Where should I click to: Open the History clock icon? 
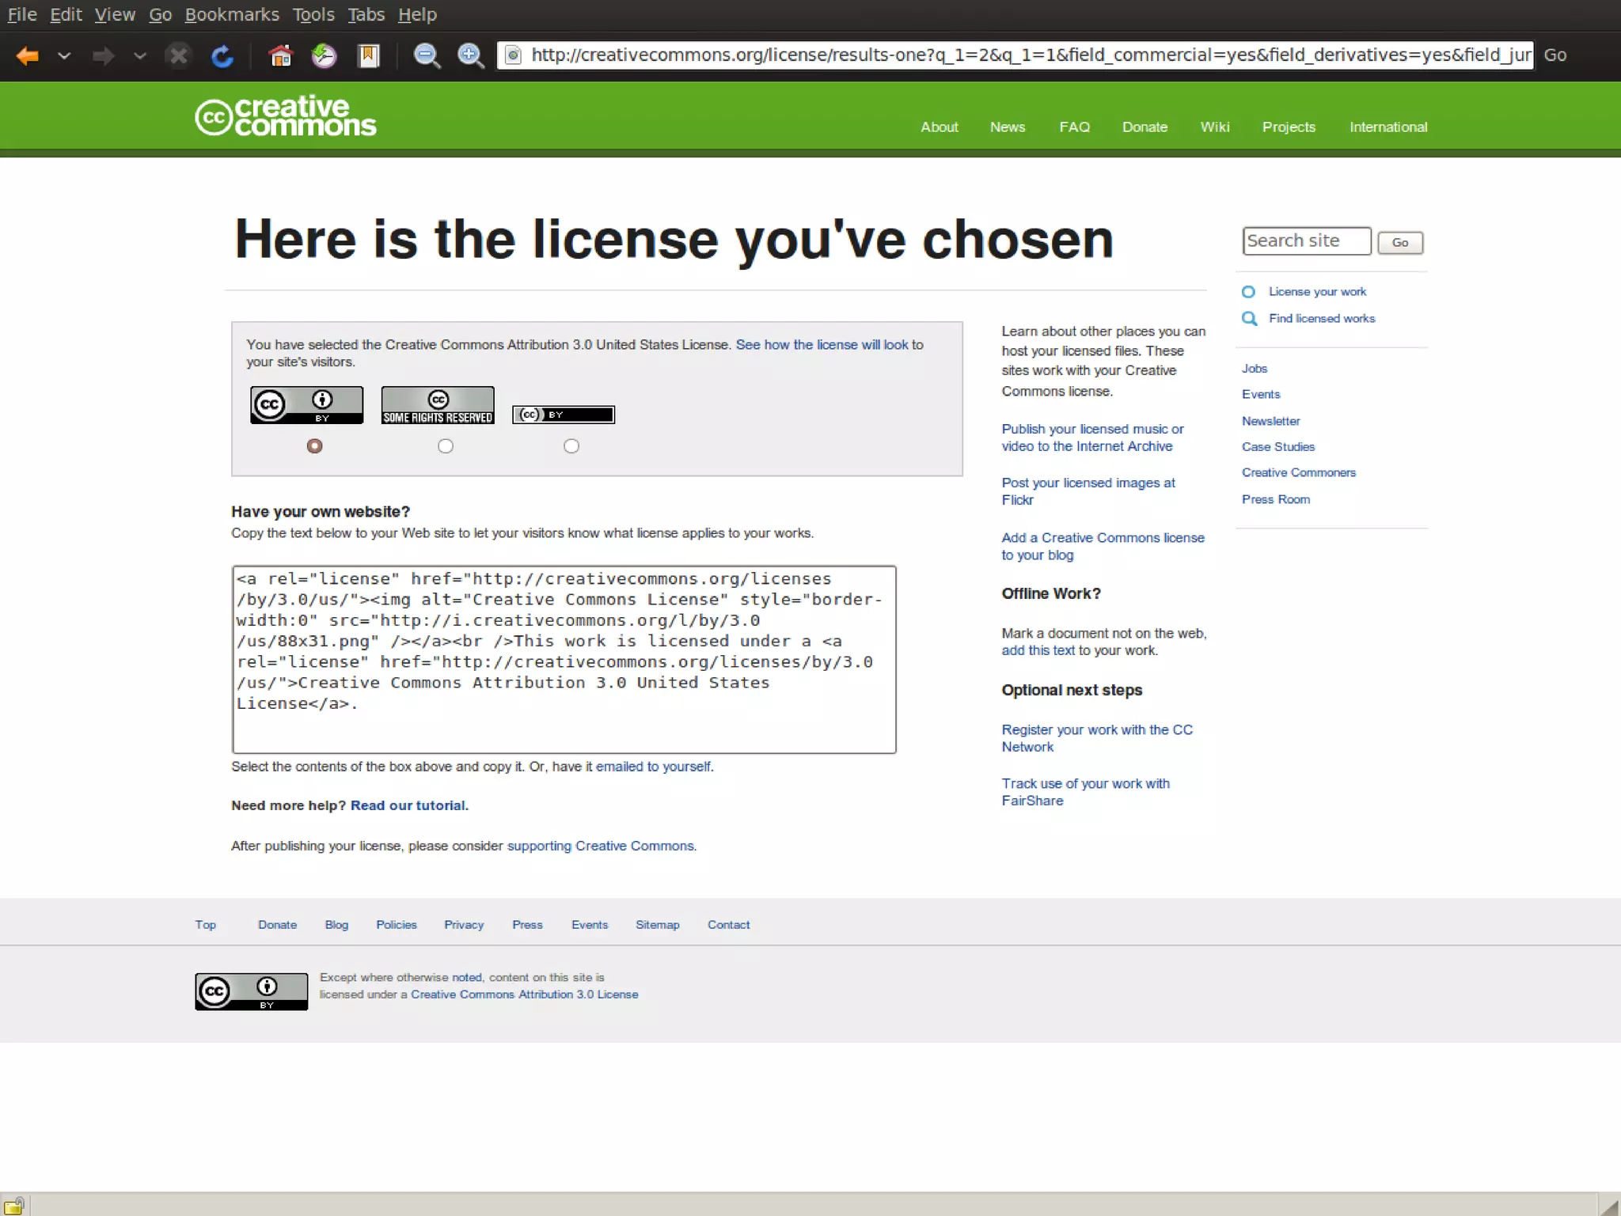(323, 55)
